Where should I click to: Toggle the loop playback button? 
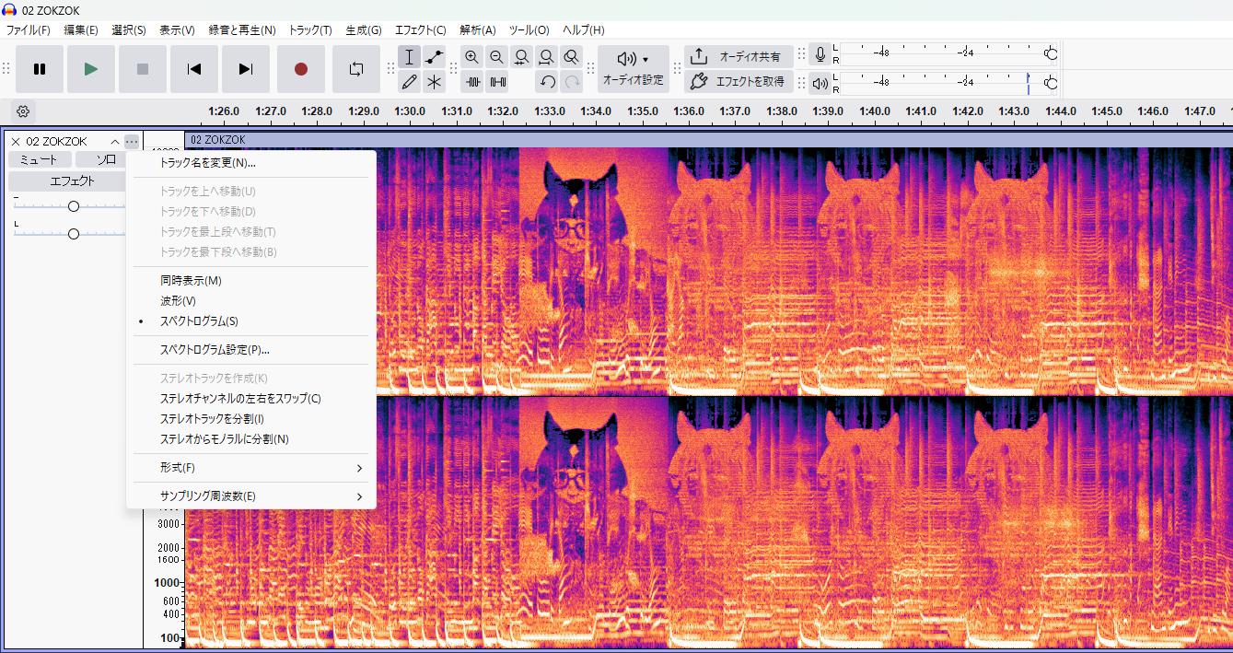click(356, 69)
